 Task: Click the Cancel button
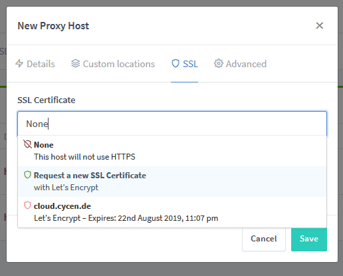pyautogui.click(x=264, y=239)
